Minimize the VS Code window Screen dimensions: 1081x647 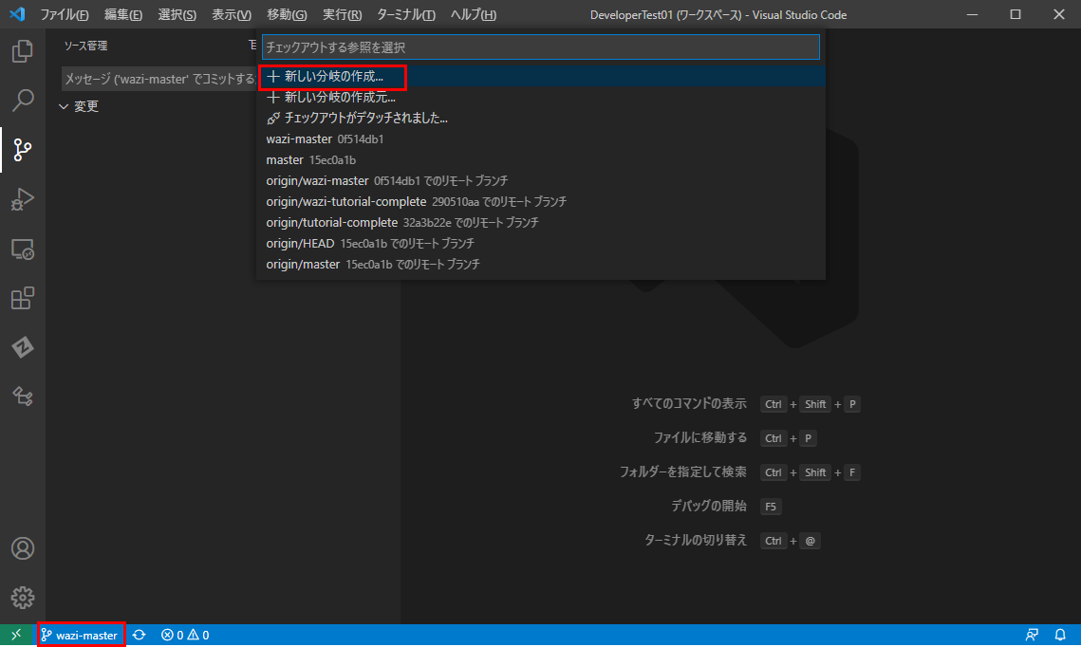tap(972, 14)
